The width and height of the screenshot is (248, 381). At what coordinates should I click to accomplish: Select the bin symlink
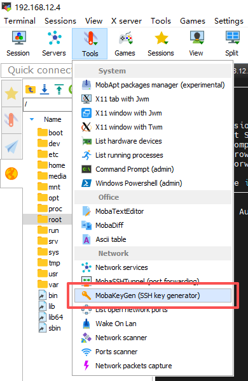(48, 295)
